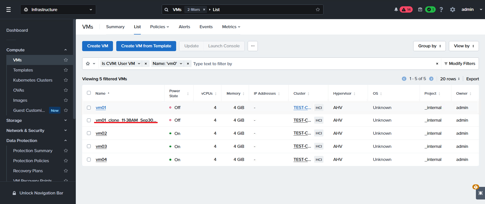This screenshot has height=204, width=485.
Task: Open the hamburger navigation menu
Action: point(9,10)
